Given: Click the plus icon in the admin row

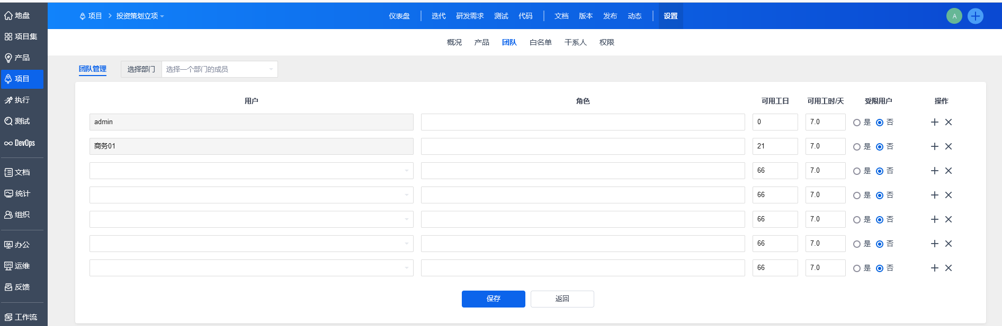Looking at the screenshot, I should [934, 122].
